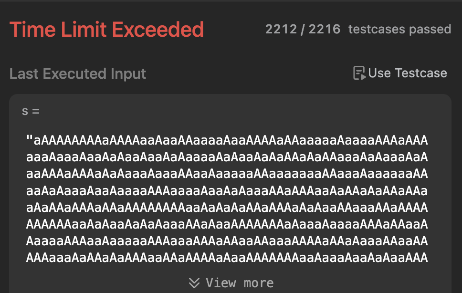
Task: Click the empty area right of s =
Action: [236, 112]
